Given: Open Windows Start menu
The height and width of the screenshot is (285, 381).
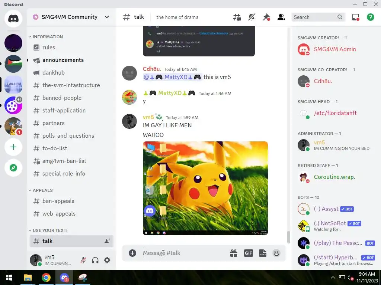Looking at the screenshot, I should [9, 278].
